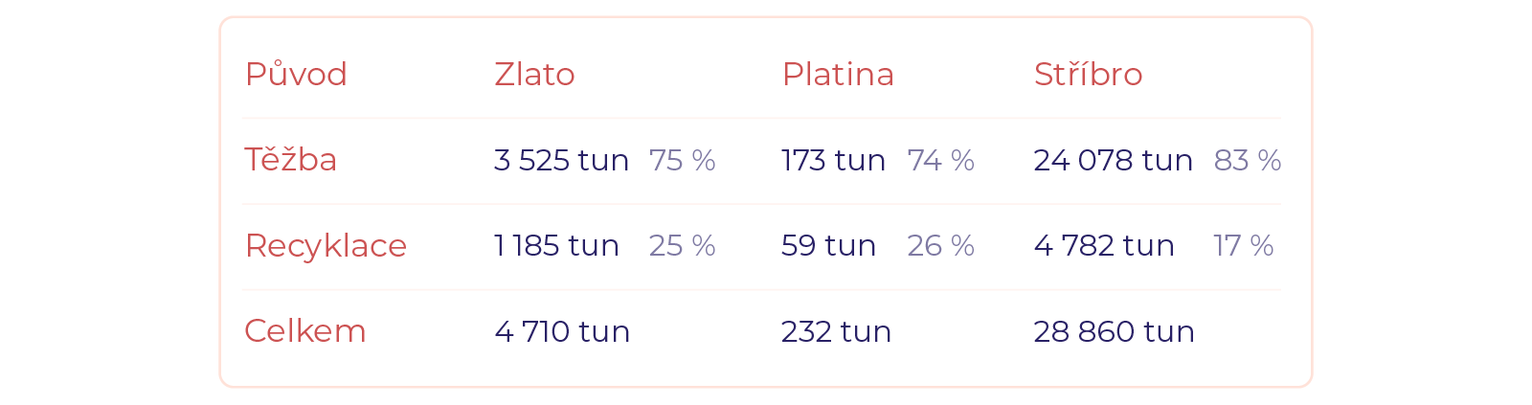Click the 26 % percentage

[x=940, y=246]
